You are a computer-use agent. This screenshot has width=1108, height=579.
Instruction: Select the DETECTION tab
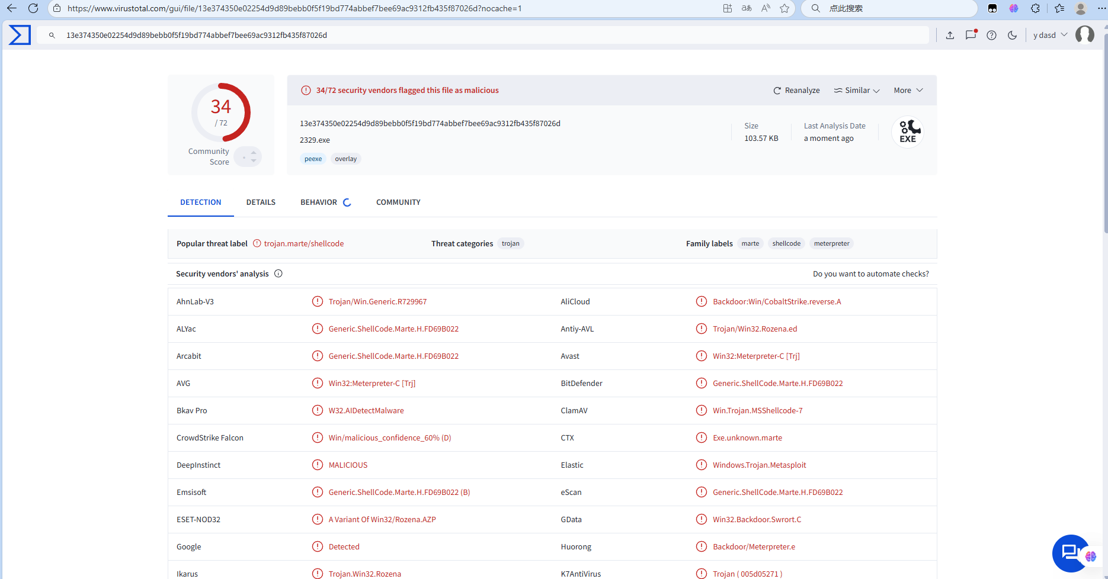point(201,202)
